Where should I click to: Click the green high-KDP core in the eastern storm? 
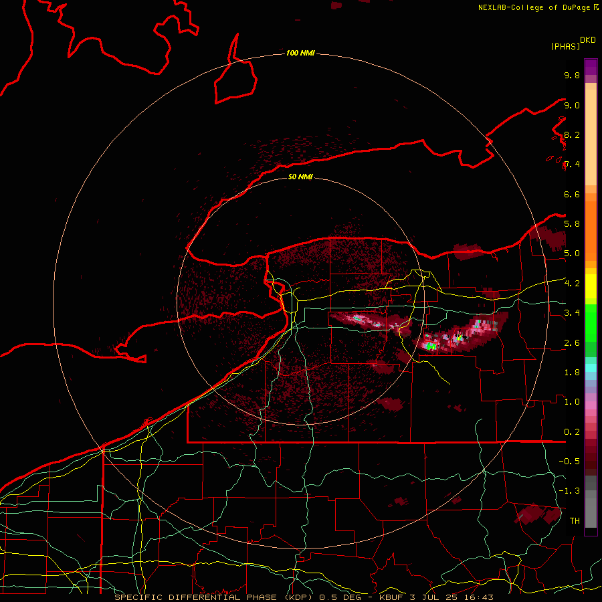(431, 346)
